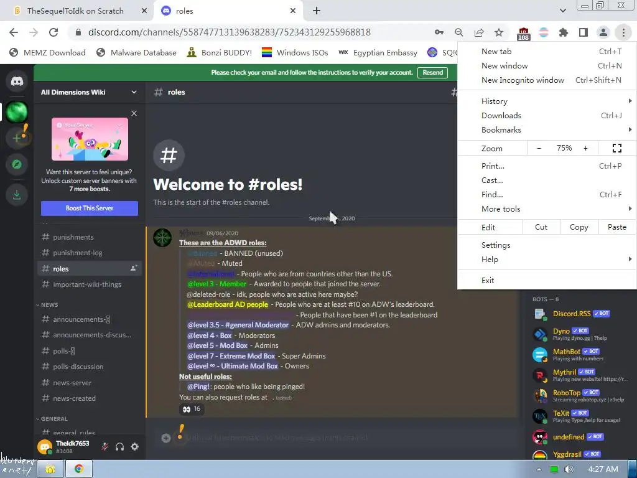Click the Chrome three-dot menu button
This screenshot has height=478, width=637.
623,32
